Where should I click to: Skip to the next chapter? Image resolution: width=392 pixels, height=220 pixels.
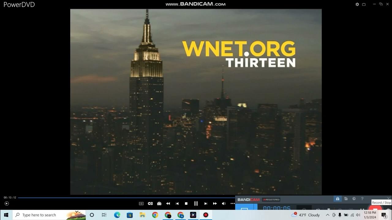(x=206, y=204)
